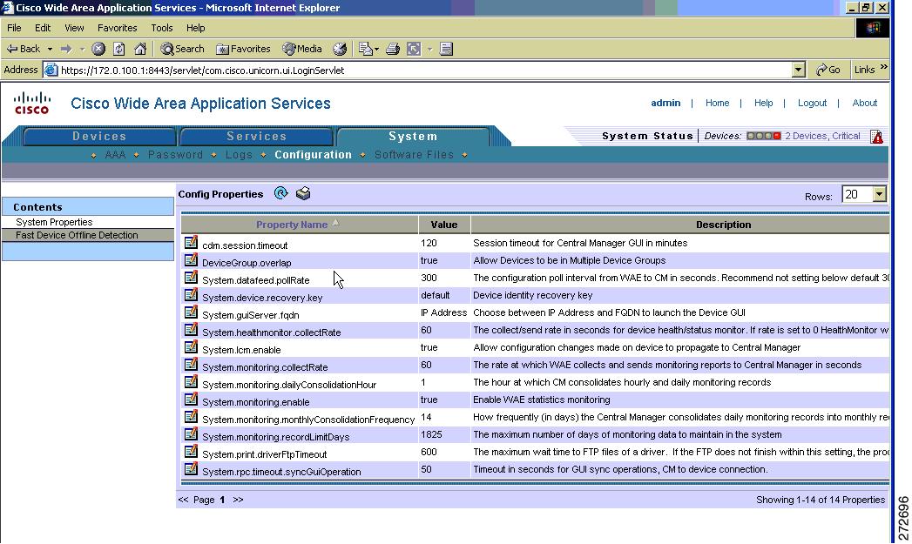Screen dimensions: 912x544
Task: Click the Forward arrow in browser toolbar
Action: point(66,49)
